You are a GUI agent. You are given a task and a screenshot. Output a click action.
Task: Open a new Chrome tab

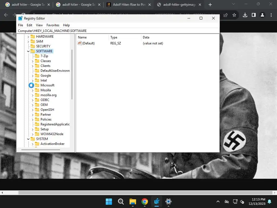point(210,5)
